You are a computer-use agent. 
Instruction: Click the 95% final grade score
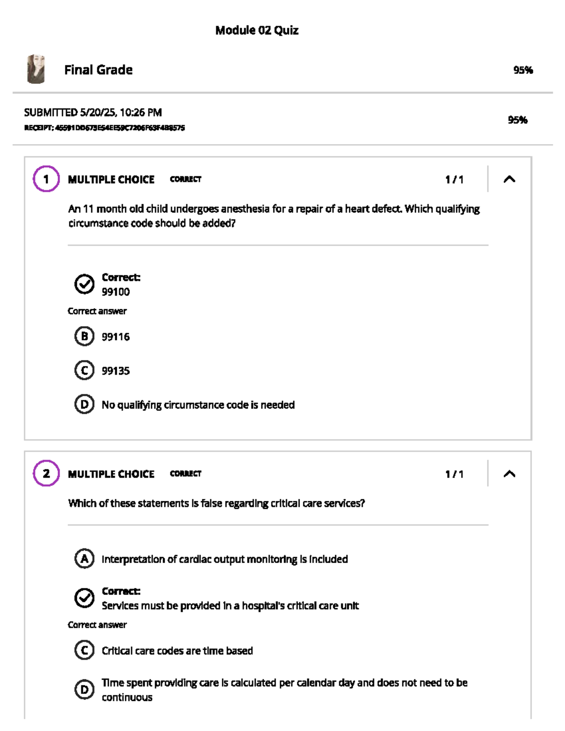pyautogui.click(x=523, y=70)
